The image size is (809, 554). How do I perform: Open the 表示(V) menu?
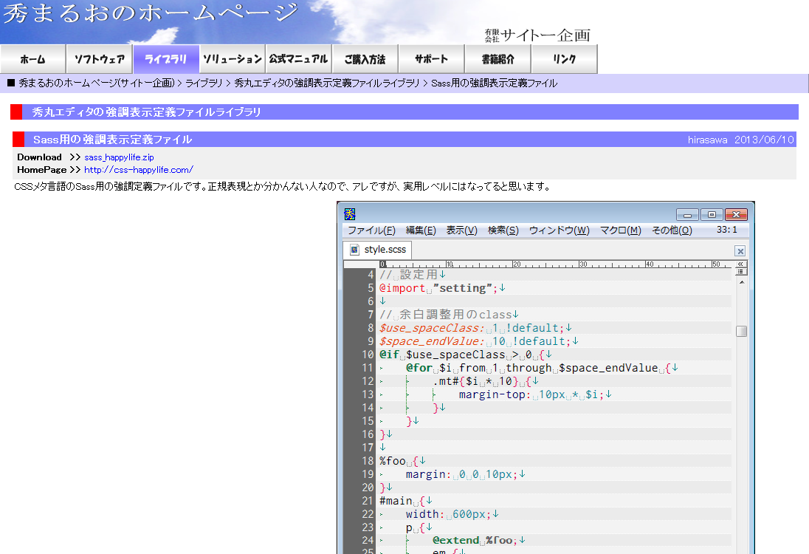coord(461,230)
